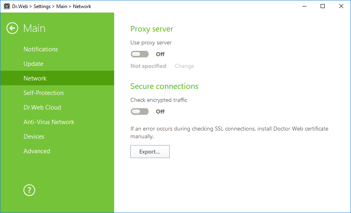Click the back arrow icon beside Main
Viewport: 351px width, 213px height.
[x=12, y=28]
